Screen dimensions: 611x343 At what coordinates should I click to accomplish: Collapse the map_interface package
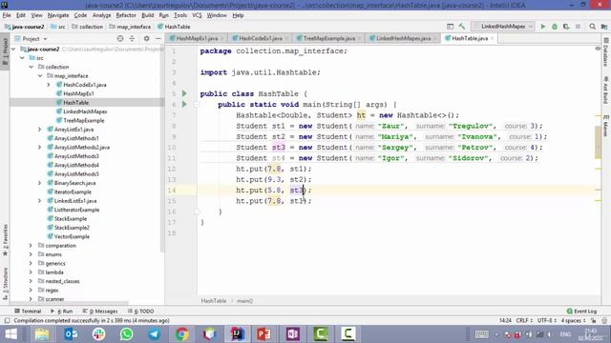click(x=40, y=76)
